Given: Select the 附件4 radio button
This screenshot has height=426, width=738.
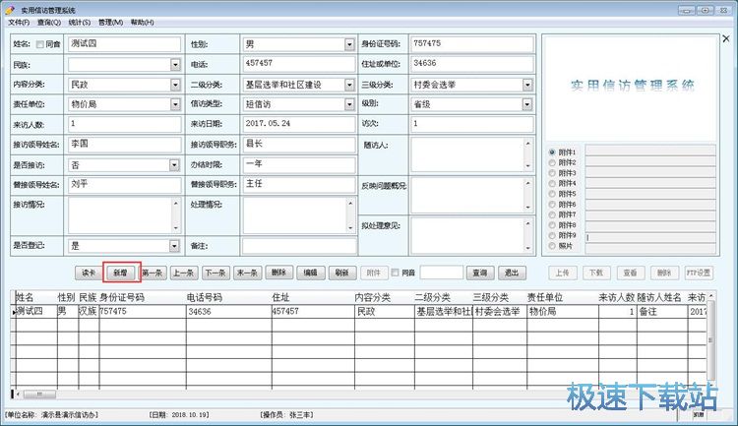Looking at the screenshot, I should (552, 183).
